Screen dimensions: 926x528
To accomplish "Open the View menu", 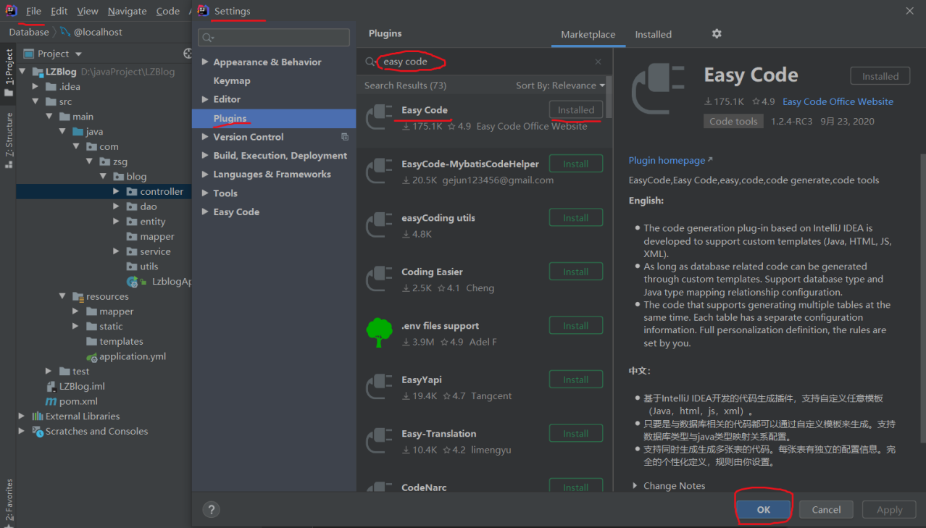I will coord(87,11).
